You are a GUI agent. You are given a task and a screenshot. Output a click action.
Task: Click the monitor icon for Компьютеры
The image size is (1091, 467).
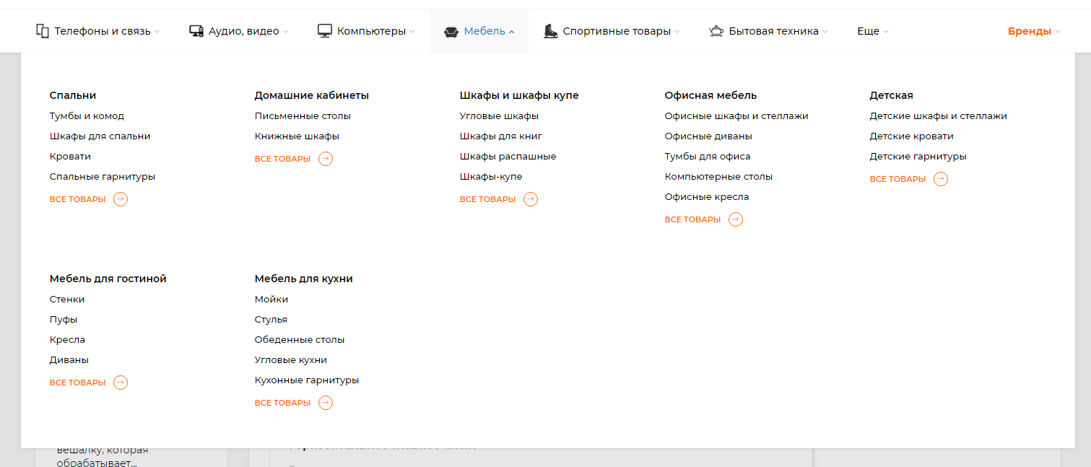(x=325, y=31)
